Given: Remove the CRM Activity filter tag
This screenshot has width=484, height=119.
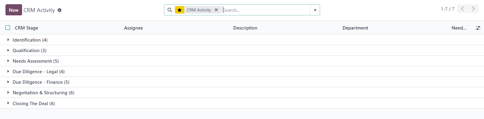Looking at the screenshot, I should (x=216, y=10).
